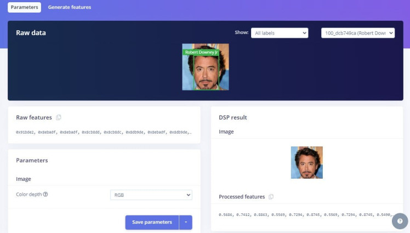Image resolution: width=410 pixels, height=233 pixels.
Task: Copy processed features with clipboard icon
Action: click(271, 197)
